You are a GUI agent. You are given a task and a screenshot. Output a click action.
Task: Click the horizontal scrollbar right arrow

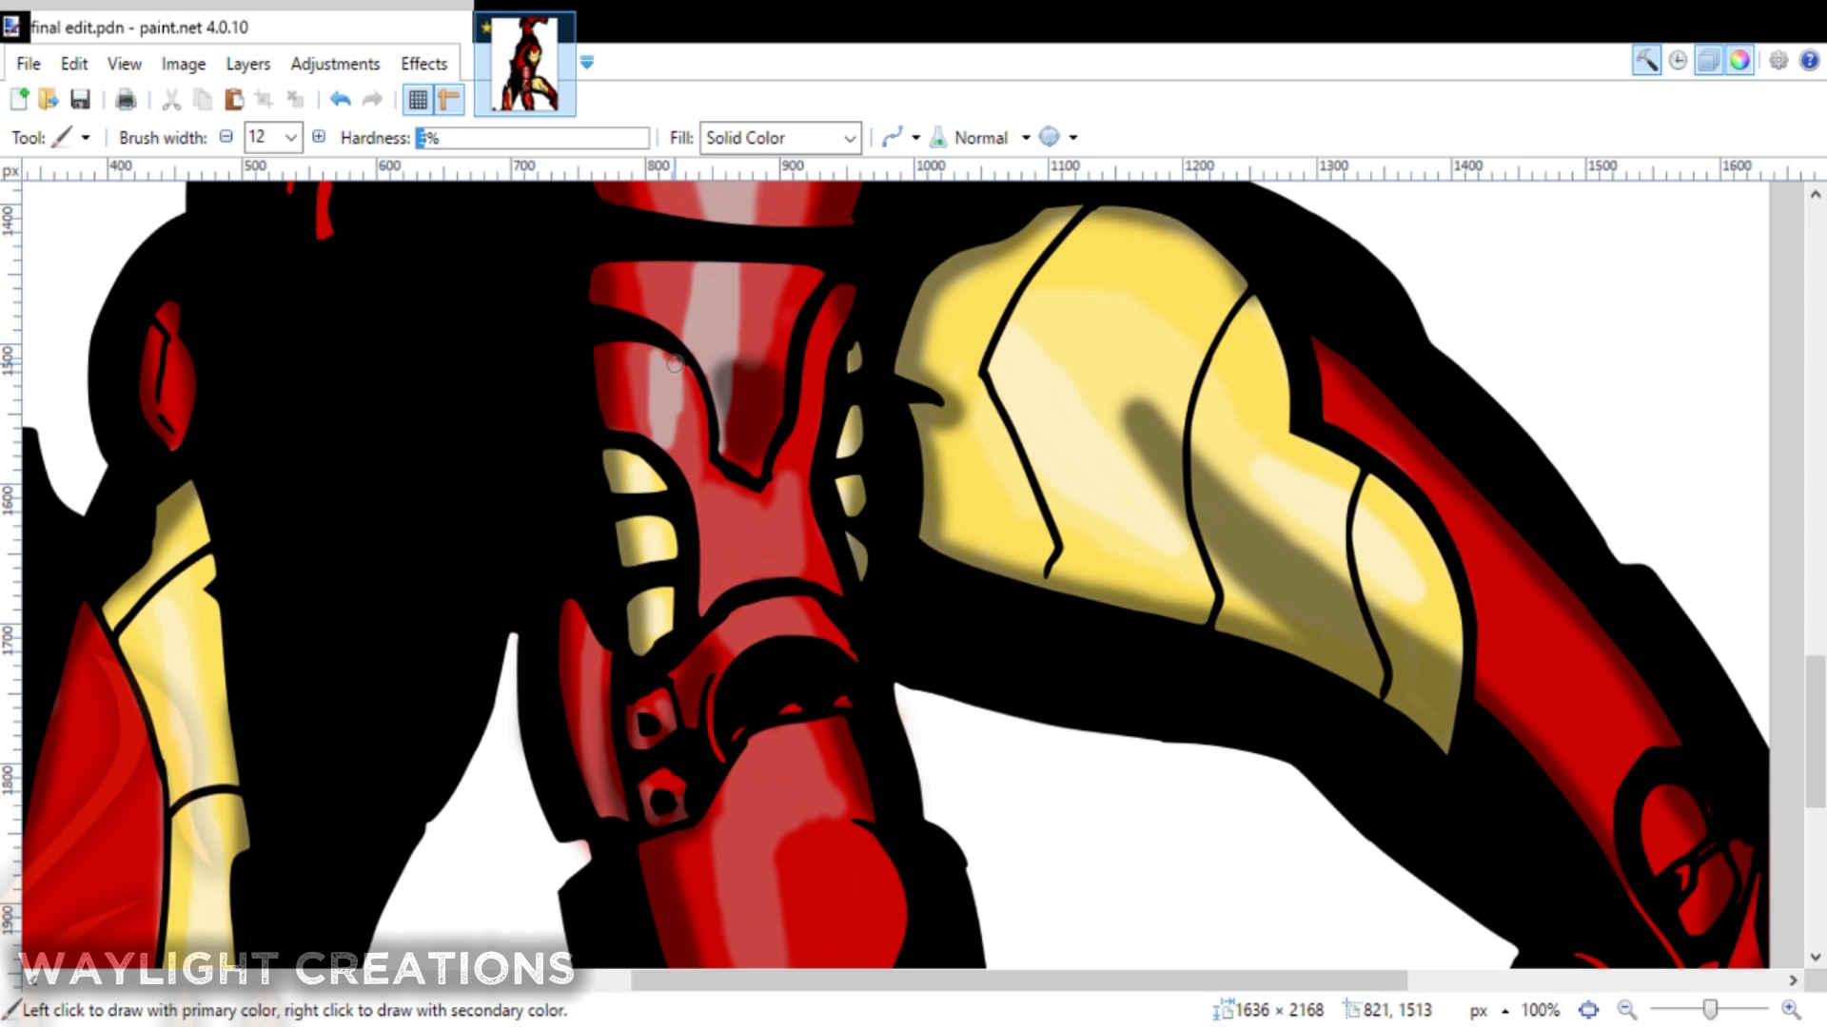coord(1794,979)
